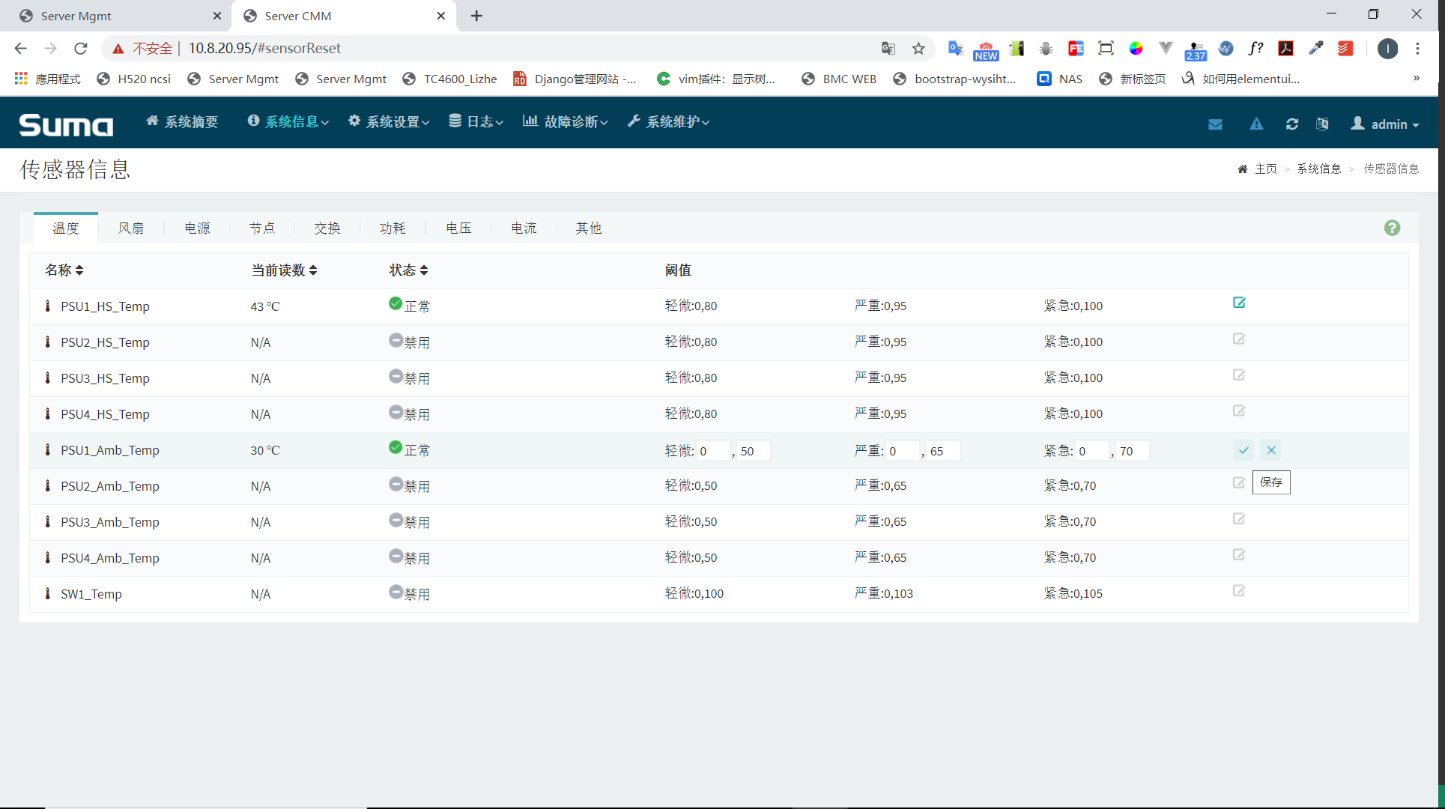Open the green help question mark icon
The width and height of the screenshot is (1445, 809).
[x=1392, y=228]
